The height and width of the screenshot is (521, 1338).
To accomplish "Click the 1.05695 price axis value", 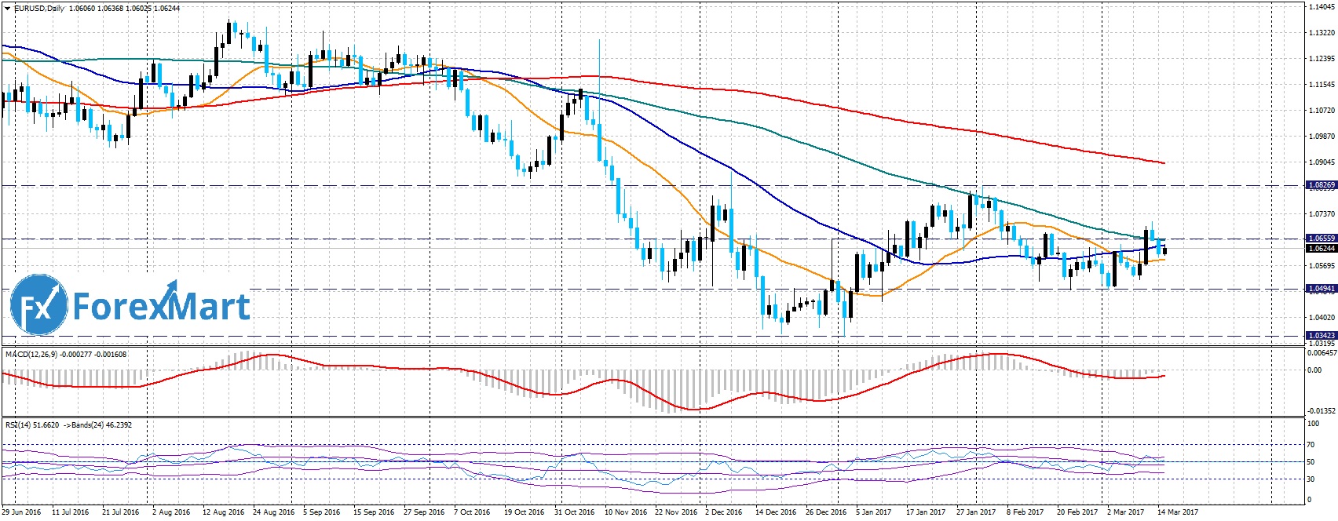I will pos(1322,266).
